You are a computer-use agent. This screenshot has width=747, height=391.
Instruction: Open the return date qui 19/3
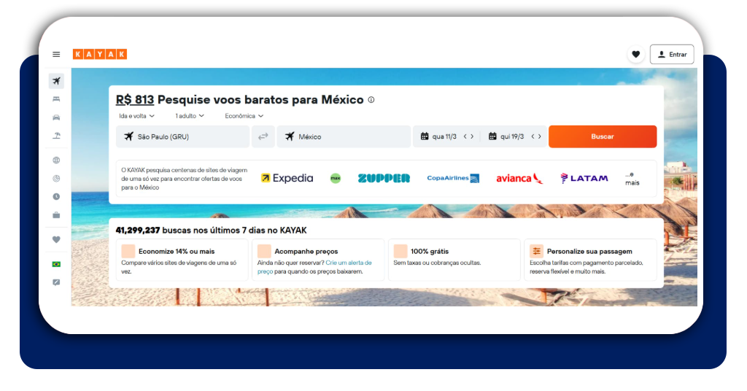[506, 136]
